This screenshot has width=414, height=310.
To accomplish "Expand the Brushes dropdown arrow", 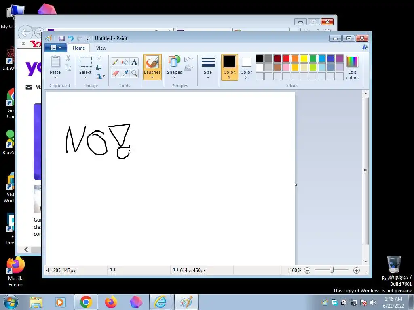I will (152, 77).
